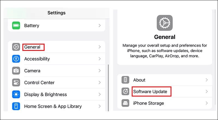Tap the gray Camera icon
The image size is (218, 120).
point(16,71)
